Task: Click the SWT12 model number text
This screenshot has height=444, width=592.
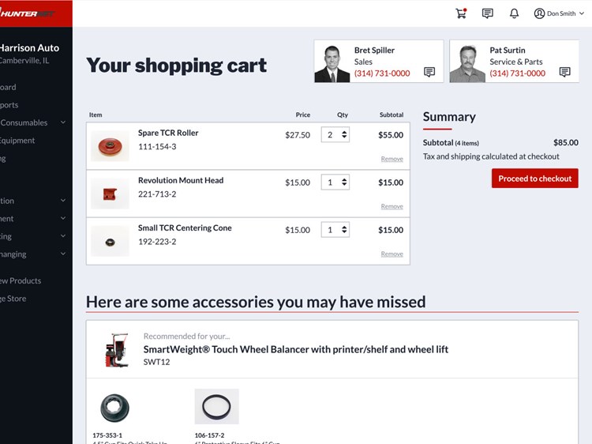Action: coord(157,362)
